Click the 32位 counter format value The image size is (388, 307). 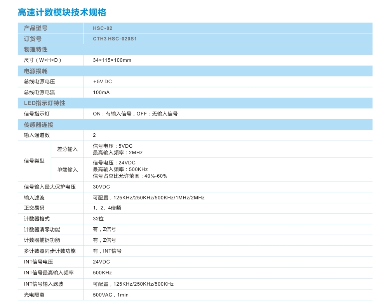98,219
